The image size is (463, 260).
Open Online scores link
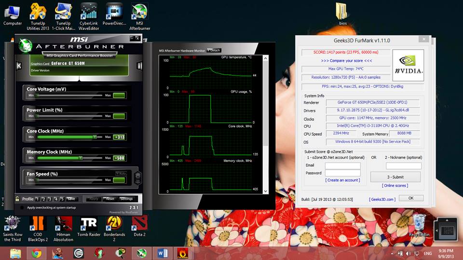[x=395, y=186]
